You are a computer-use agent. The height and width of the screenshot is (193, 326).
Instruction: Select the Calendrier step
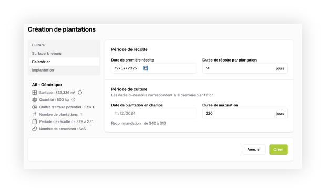coord(64,62)
